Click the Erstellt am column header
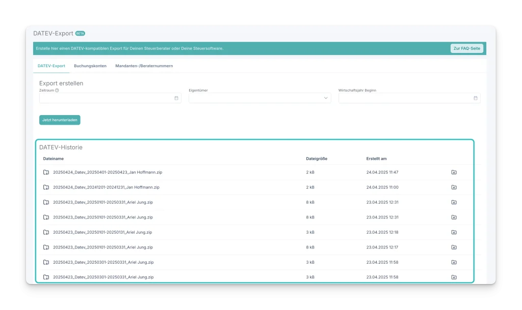Screen dimensions: 522x310 pyautogui.click(x=376, y=158)
